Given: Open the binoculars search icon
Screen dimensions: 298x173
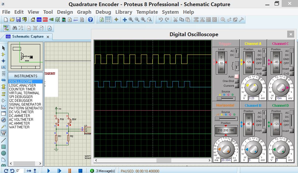Looking at the screenshot, I should 15,28.
